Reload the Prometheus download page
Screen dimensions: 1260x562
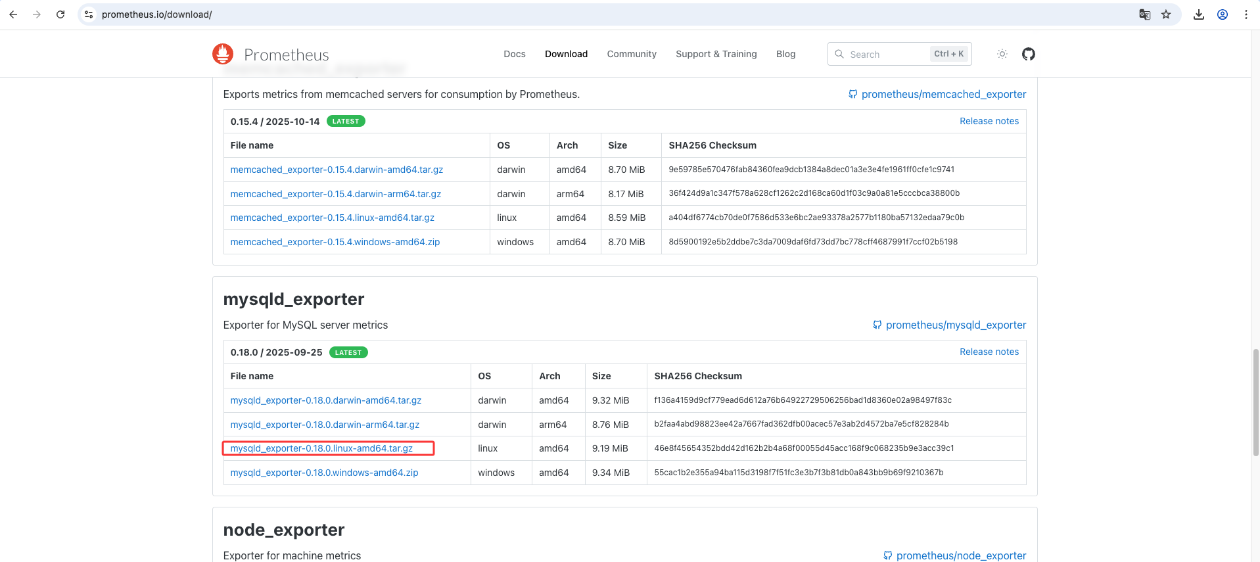[x=60, y=14]
